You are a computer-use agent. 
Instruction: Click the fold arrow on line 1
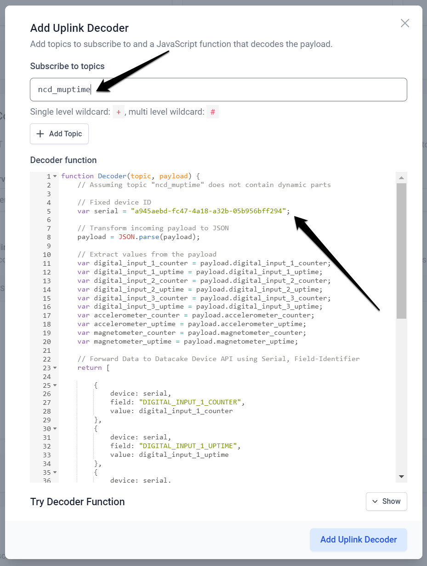click(x=55, y=175)
